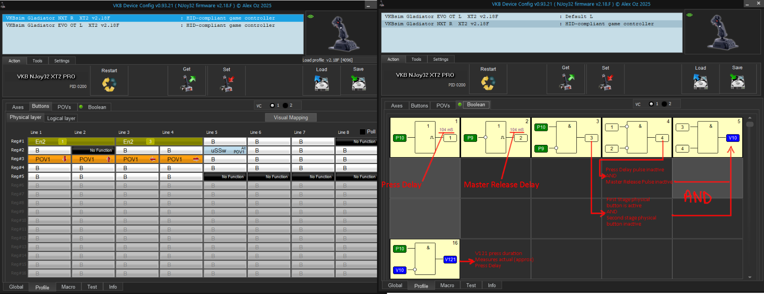Open the Axes tab in the right window
The height and width of the screenshot is (294, 764).
point(397,105)
